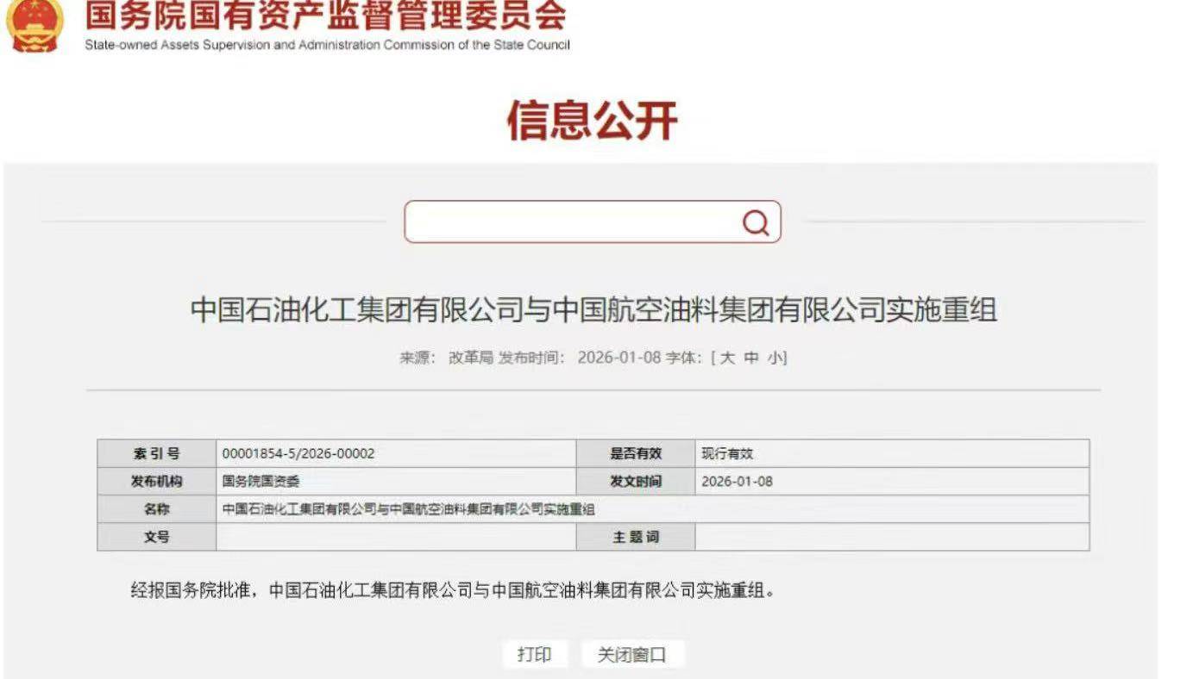This screenshot has height=679, width=1193.
Task: Click the 是否有效 label cell
Action: pos(636,454)
